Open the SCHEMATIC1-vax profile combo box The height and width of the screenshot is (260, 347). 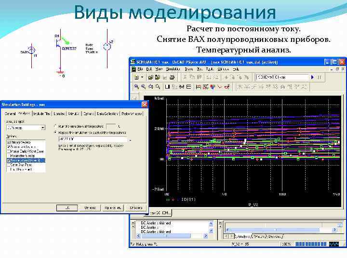(x=282, y=77)
